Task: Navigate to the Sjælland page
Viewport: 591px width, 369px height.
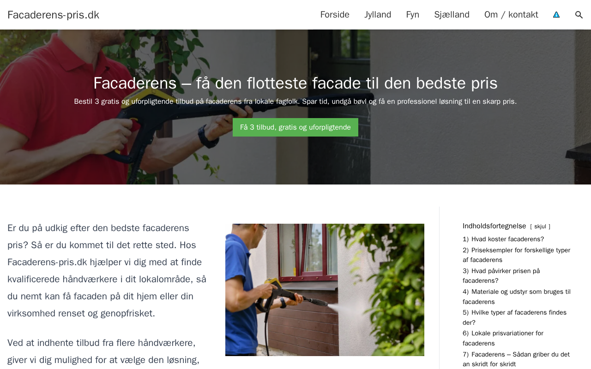Action: tap(452, 15)
